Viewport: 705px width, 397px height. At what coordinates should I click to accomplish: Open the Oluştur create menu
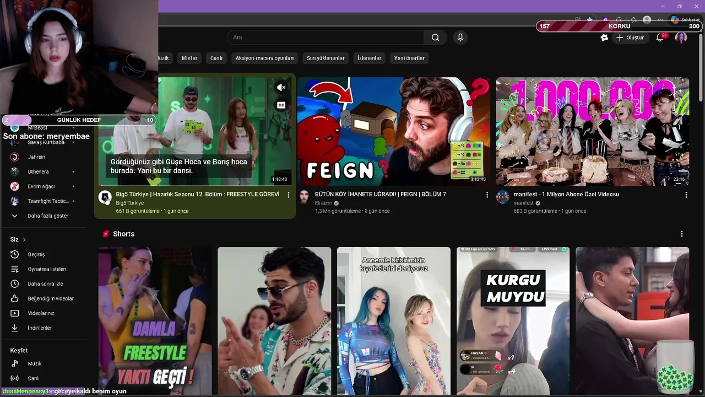630,37
